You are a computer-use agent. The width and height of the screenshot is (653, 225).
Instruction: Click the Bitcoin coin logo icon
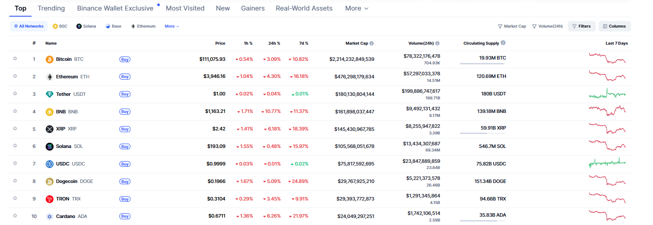tap(50, 59)
